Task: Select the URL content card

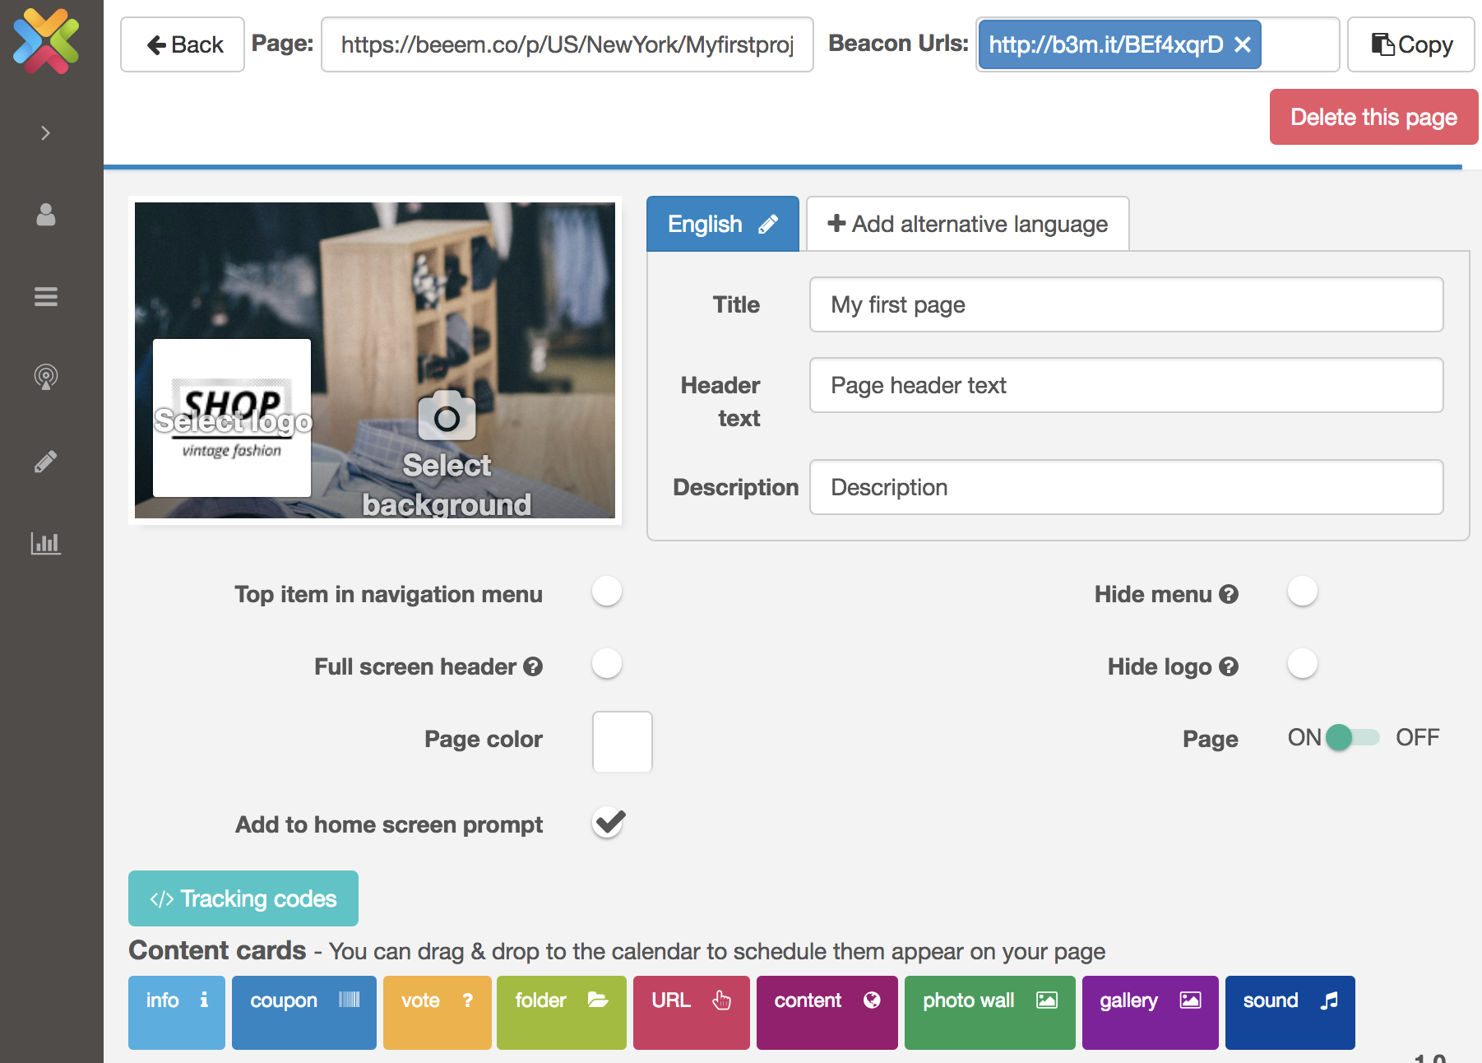Action: tap(692, 1012)
